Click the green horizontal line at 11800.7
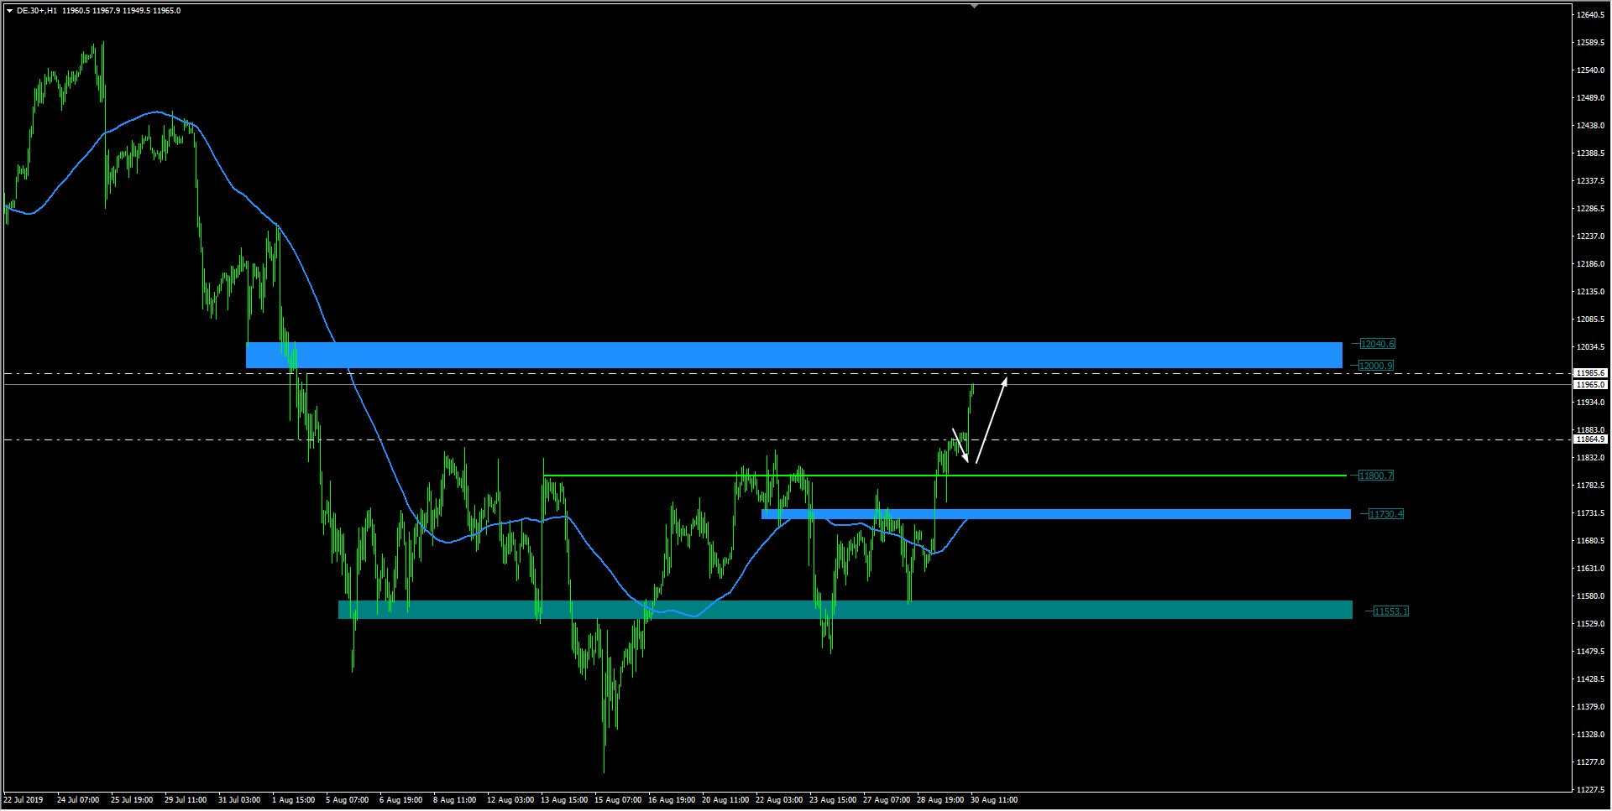This screenshot has height=811, width=1612. pos(1091,476)
